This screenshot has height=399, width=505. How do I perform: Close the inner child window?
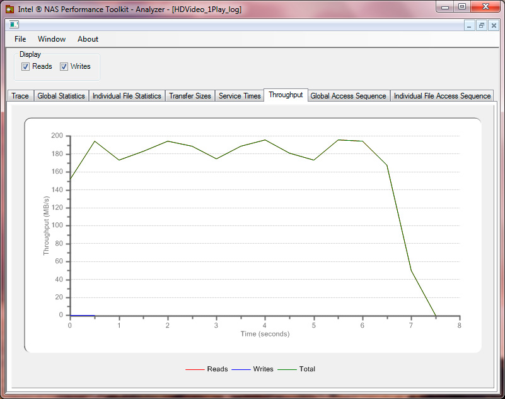point(494,25)
